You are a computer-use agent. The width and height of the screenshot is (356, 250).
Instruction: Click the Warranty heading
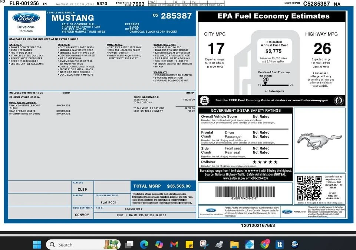point(160,72)
